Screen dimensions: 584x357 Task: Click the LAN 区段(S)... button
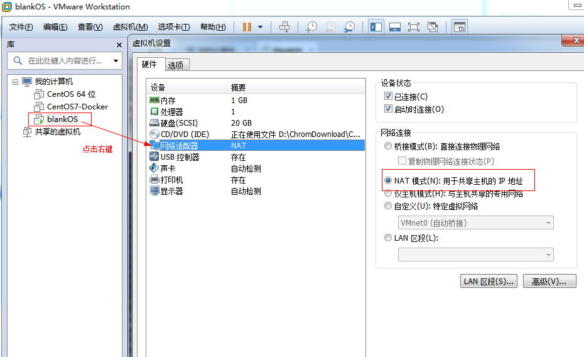(489, 282)
